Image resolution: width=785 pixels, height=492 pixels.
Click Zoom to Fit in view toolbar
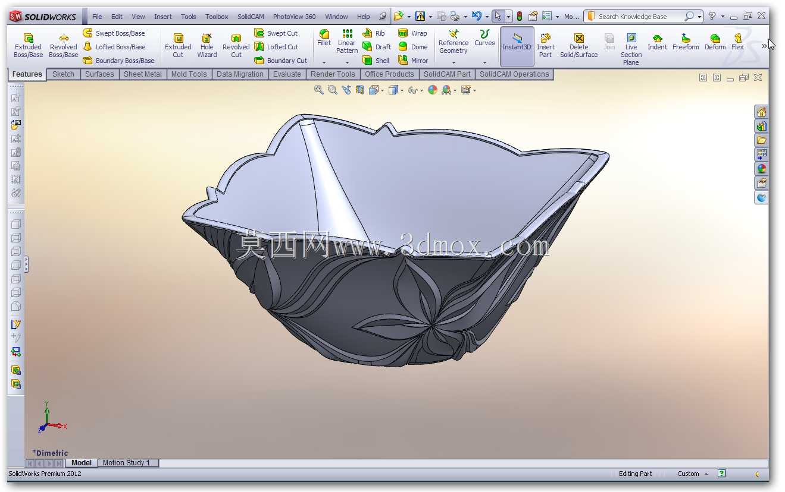[318, 90]
